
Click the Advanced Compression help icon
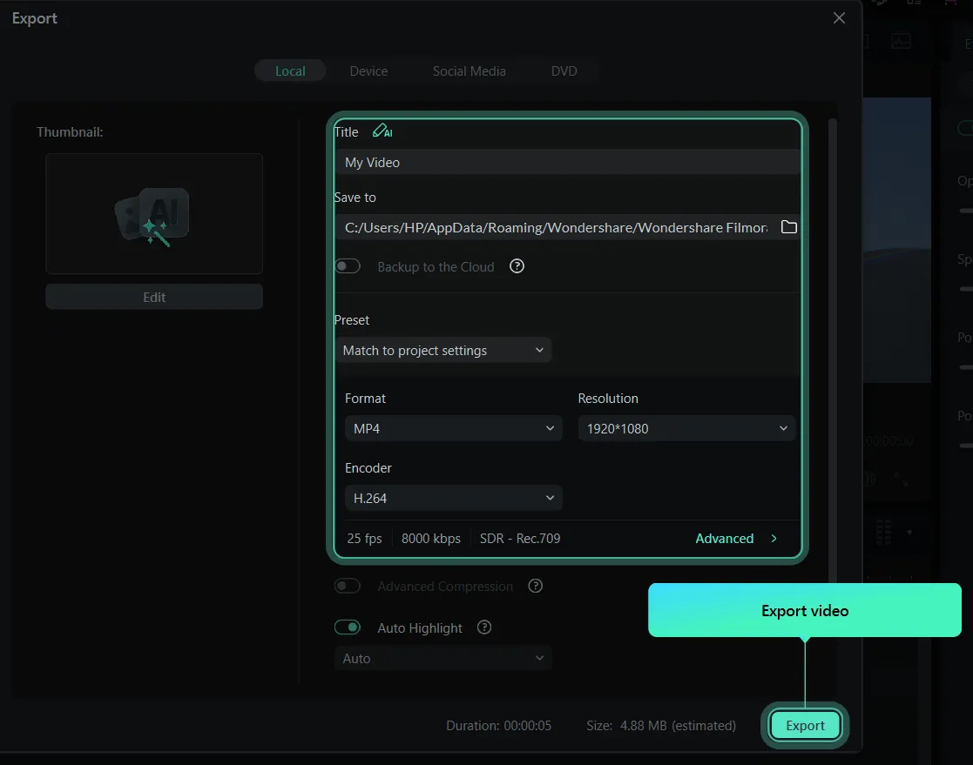pyautogui.click(x=536, y=587)
